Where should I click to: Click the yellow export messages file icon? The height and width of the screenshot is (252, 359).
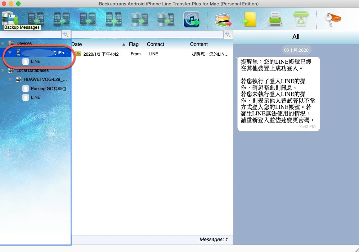click(x=249, y=19)
